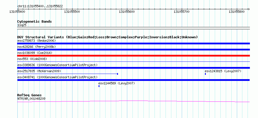Click the NTM|NM_001048209 gene label

[31, 99]
